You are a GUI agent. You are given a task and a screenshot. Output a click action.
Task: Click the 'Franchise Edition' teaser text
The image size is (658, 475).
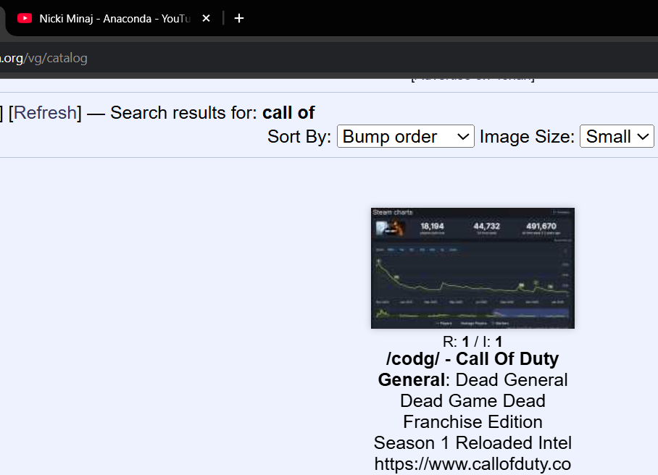click(x=472, y=421)
